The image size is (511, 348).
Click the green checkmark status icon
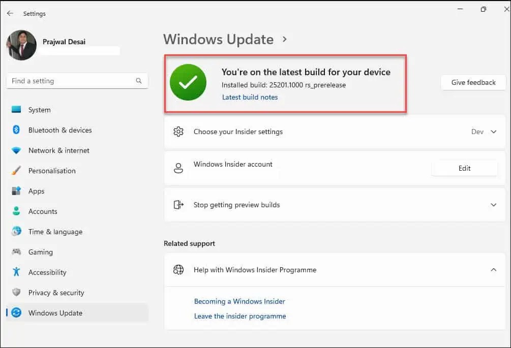(x=188, y=82)
